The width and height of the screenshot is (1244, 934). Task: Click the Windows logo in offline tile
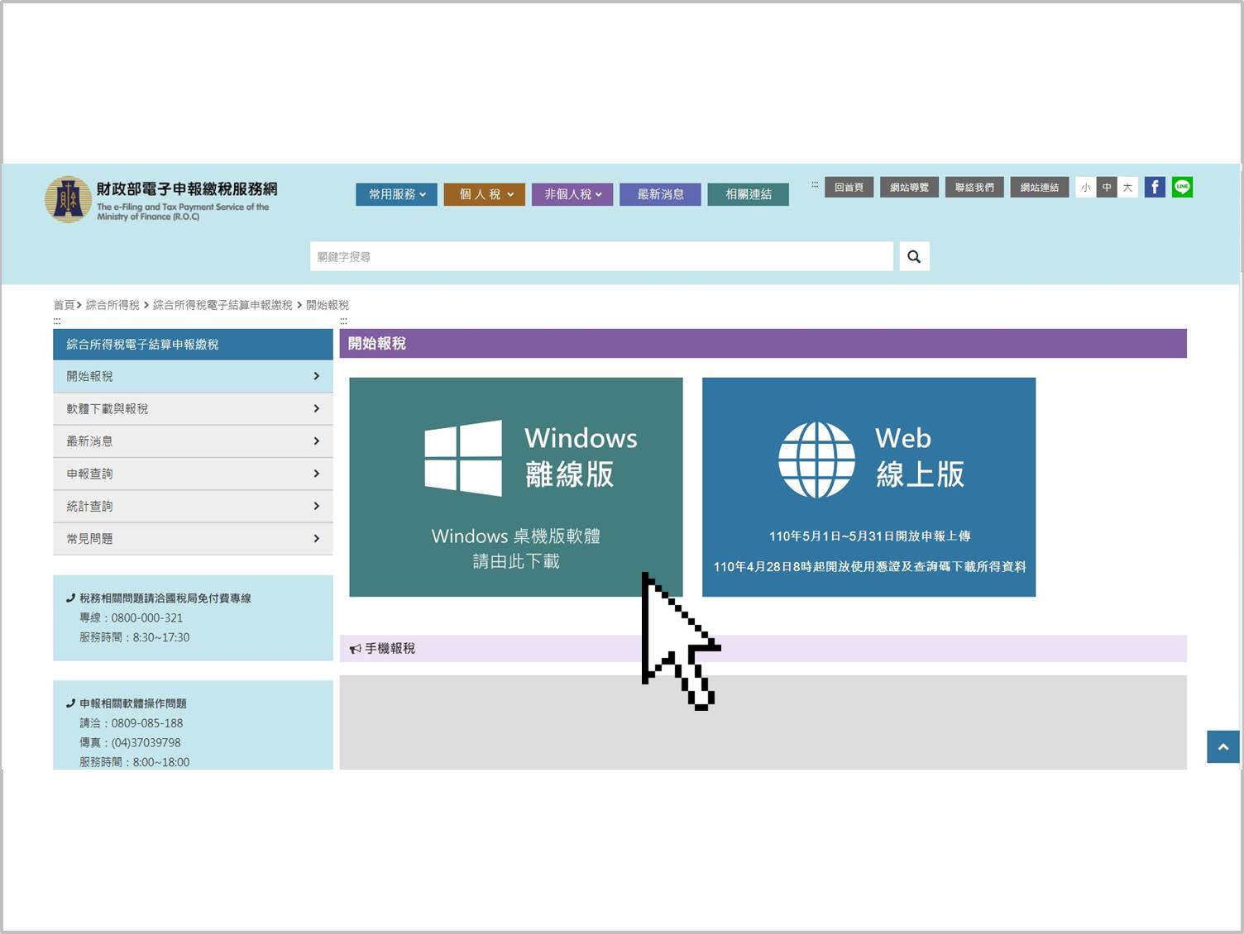[x=463, y=458]
